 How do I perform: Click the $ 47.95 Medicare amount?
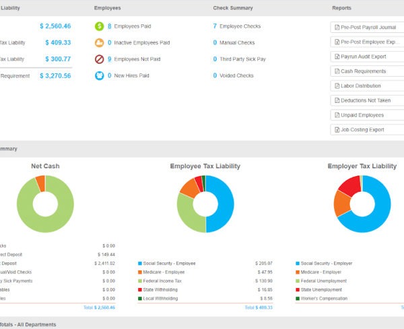(265, 272)
